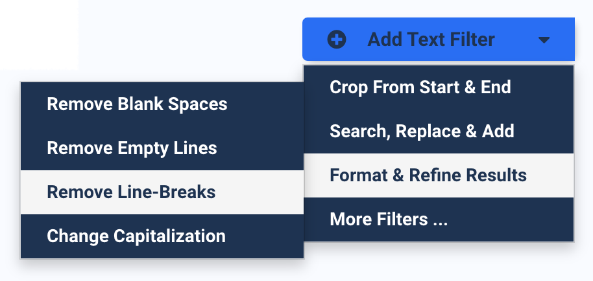Pick the highlighted Remove Line-Breaks item
The width and height of the screenshot is (593, 281).
tap(131, 192)
